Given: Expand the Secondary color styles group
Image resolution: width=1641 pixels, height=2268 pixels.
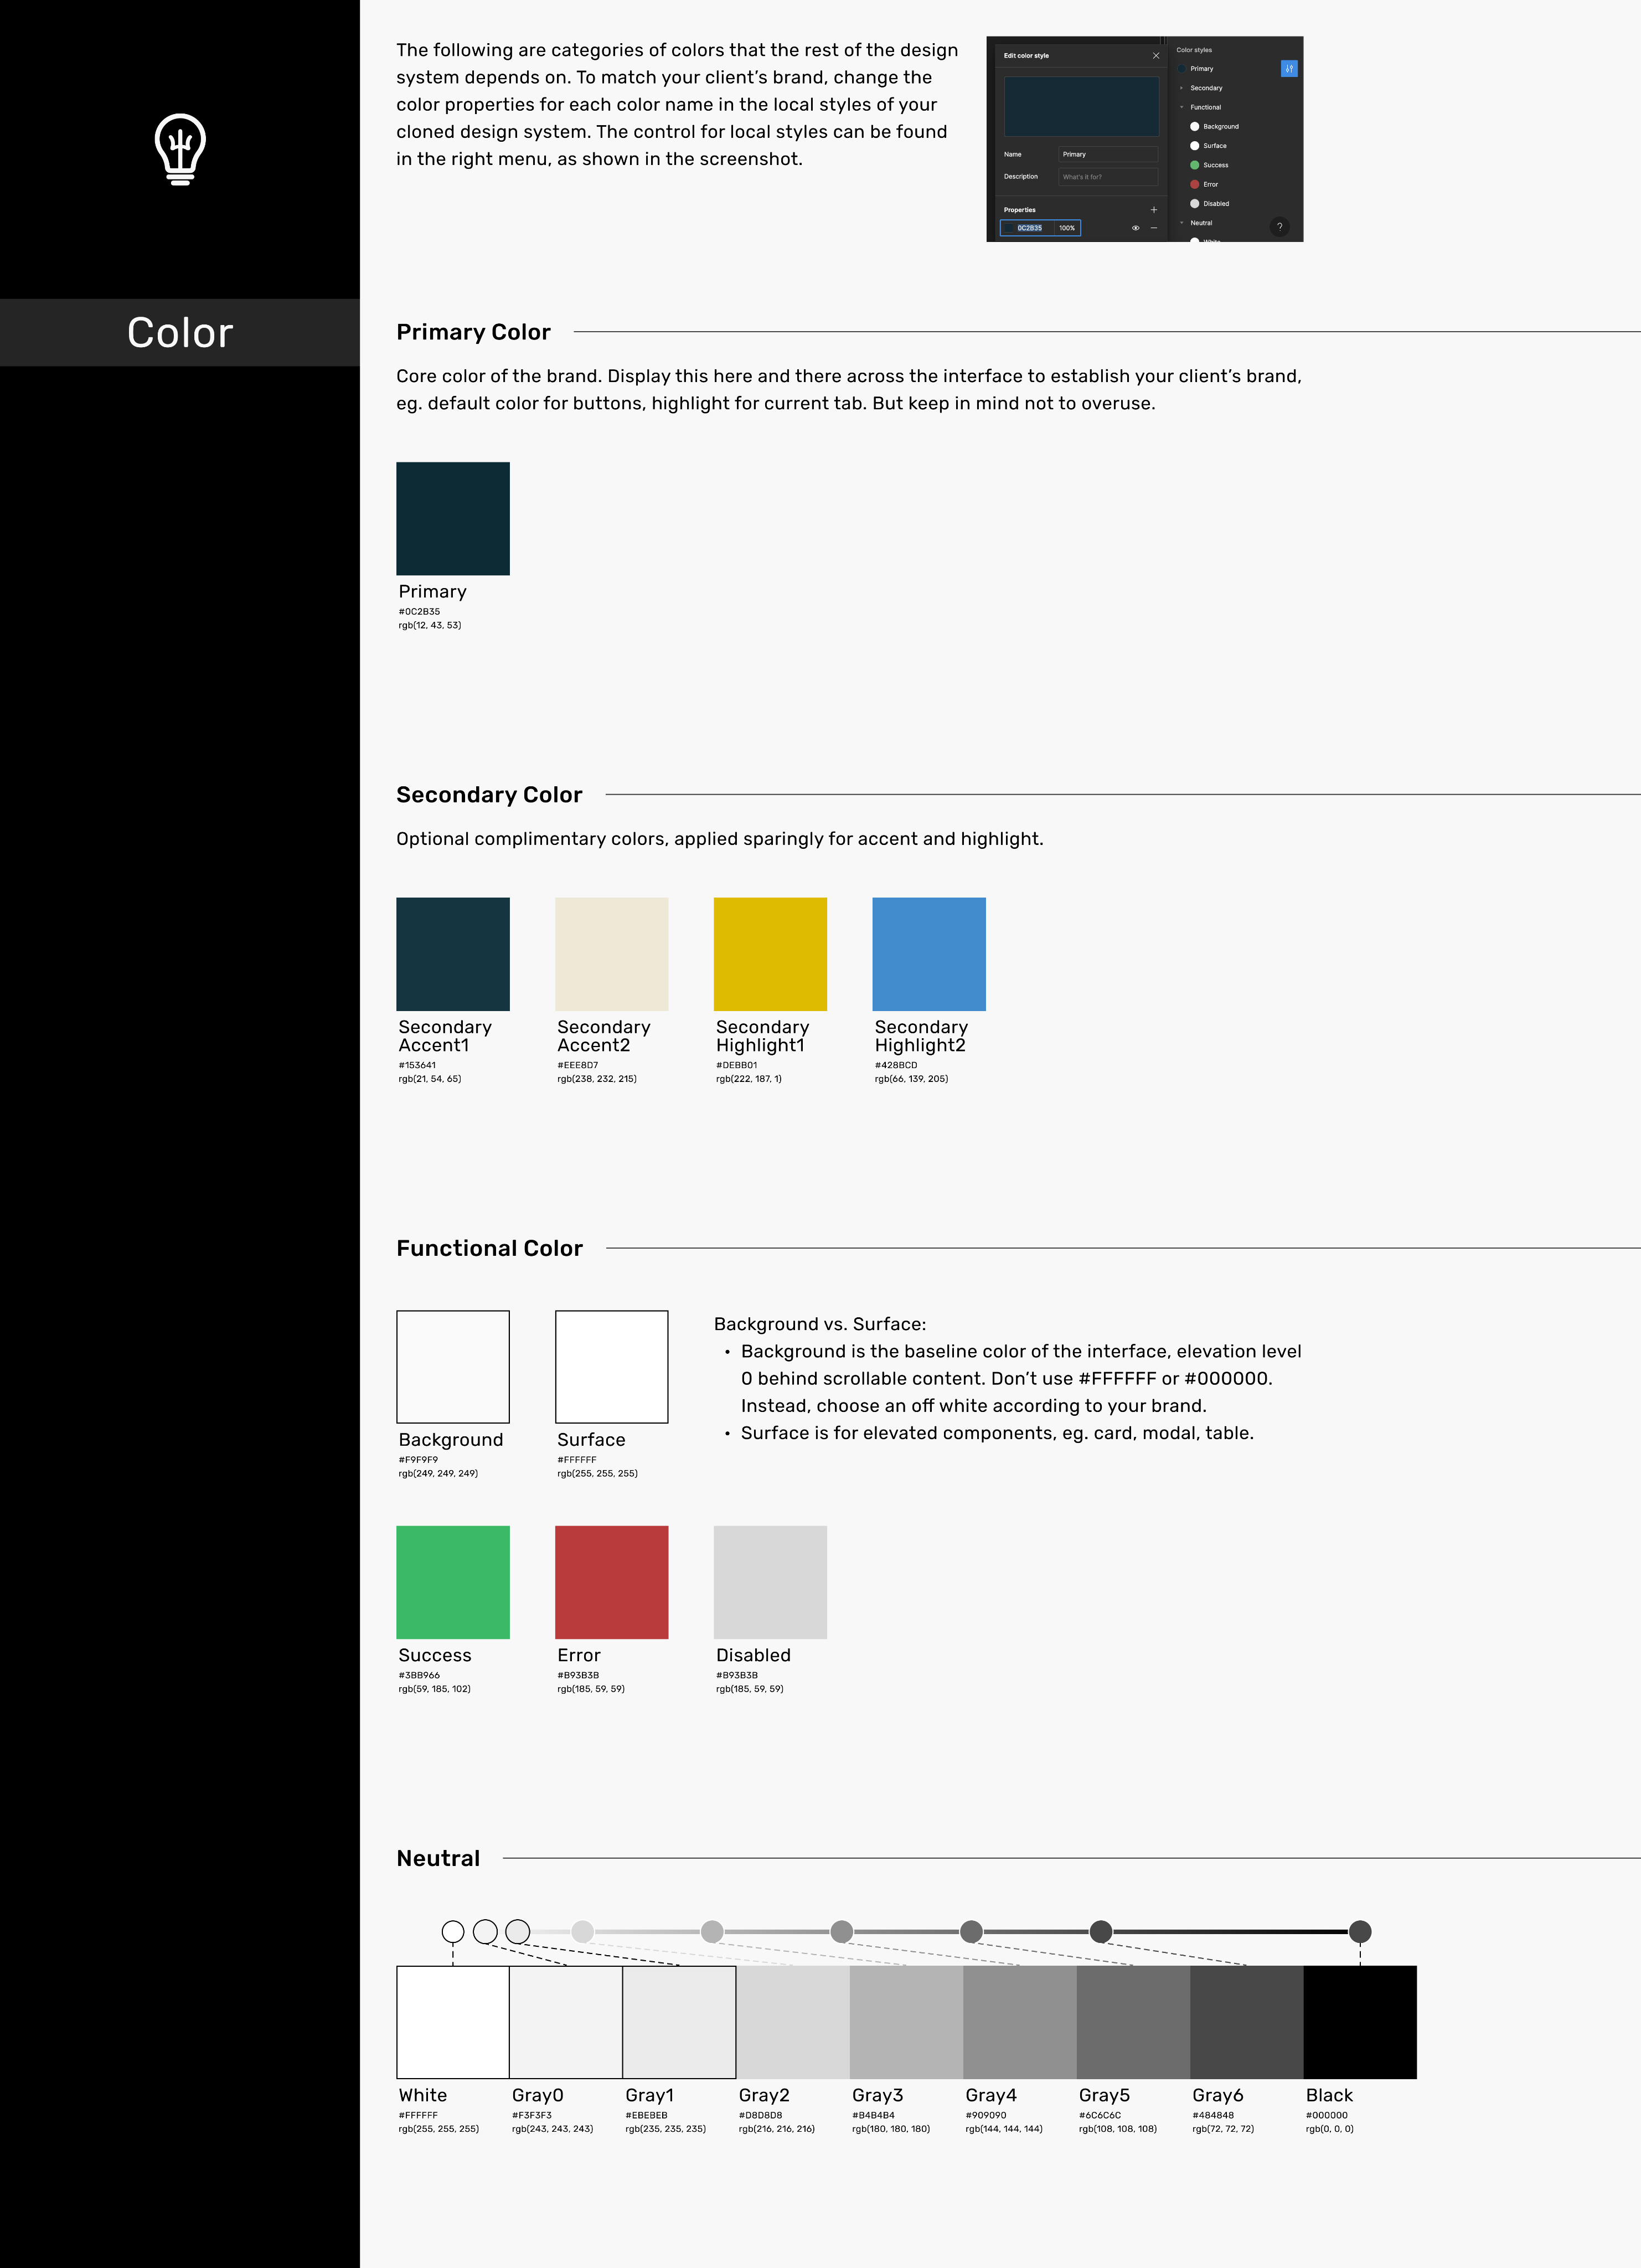Looking at the screenshot, I should point(1181,88).
